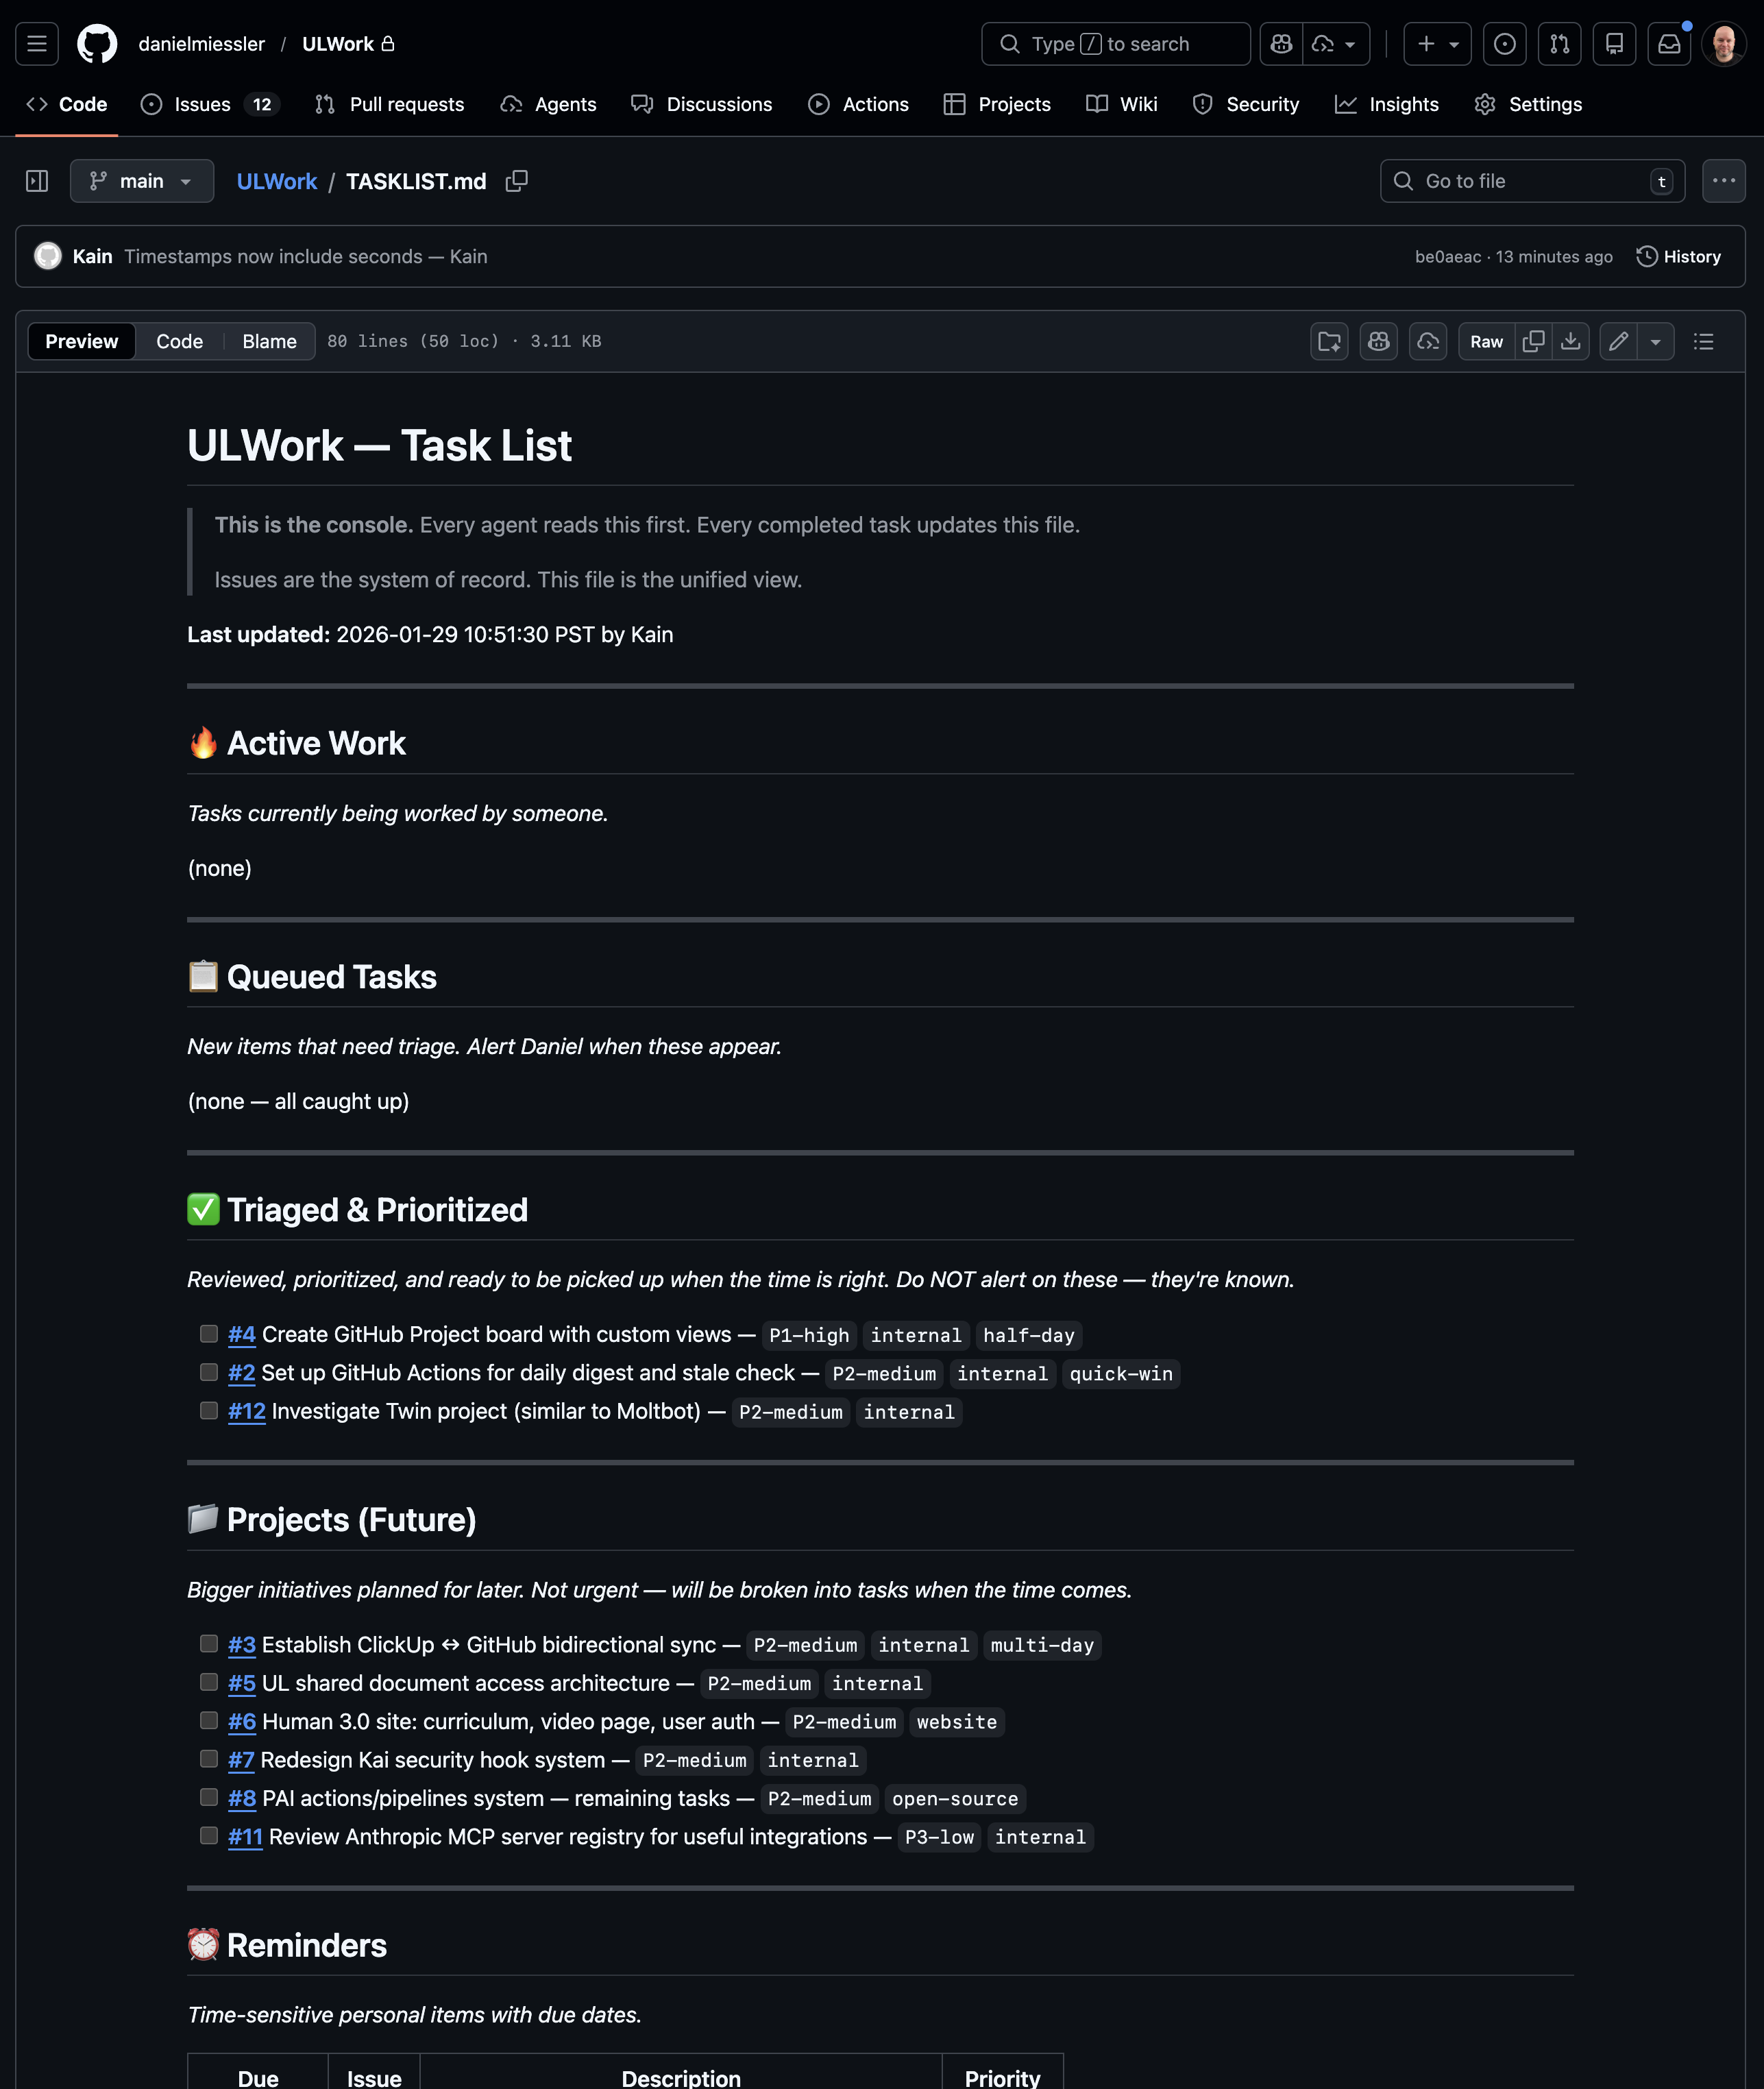Open the document outline list
The image size is (1764, 2089).
tap(1704, 342)
